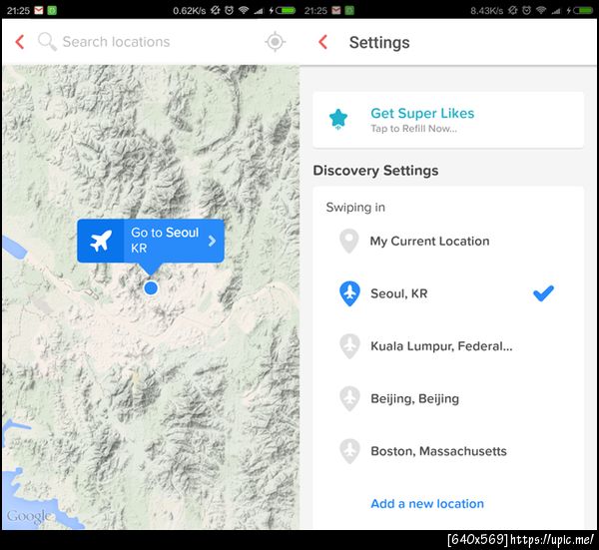Tap Discovery Settings heading
599x550 pixels.
[x=375, y=171]
